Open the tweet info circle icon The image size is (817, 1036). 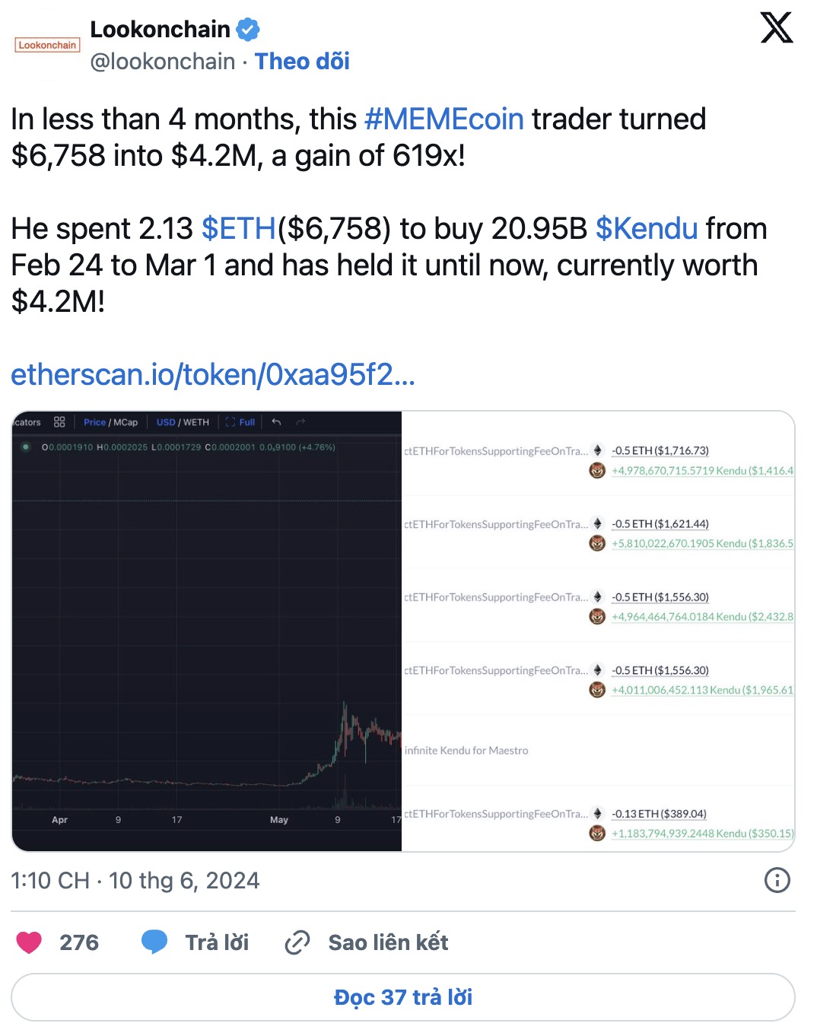point(777,880)
